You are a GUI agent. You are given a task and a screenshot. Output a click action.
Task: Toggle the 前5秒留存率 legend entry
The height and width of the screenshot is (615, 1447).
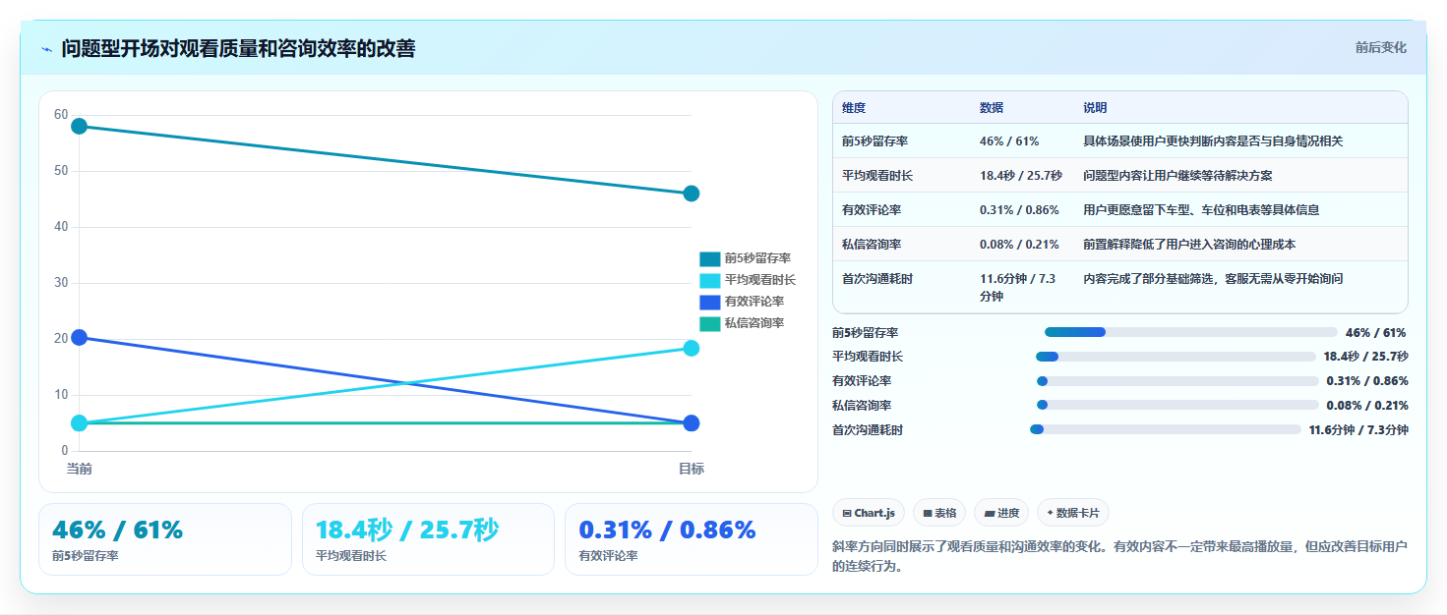[x=745, y=258]
